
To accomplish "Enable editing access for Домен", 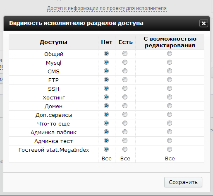I will pyautogui.click(x=170, y=106).
